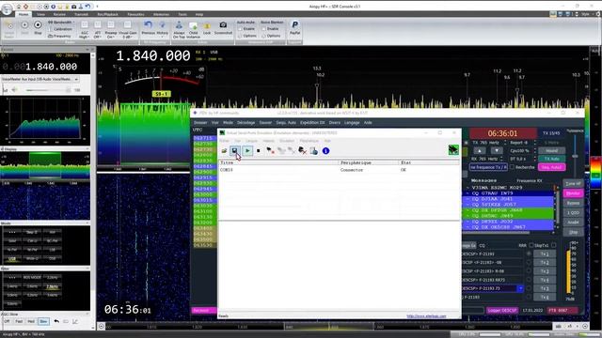Click the pink Monitor button
Image resolution: width=602 pixels, height=338 pixels.
click(x=573, y=193)
